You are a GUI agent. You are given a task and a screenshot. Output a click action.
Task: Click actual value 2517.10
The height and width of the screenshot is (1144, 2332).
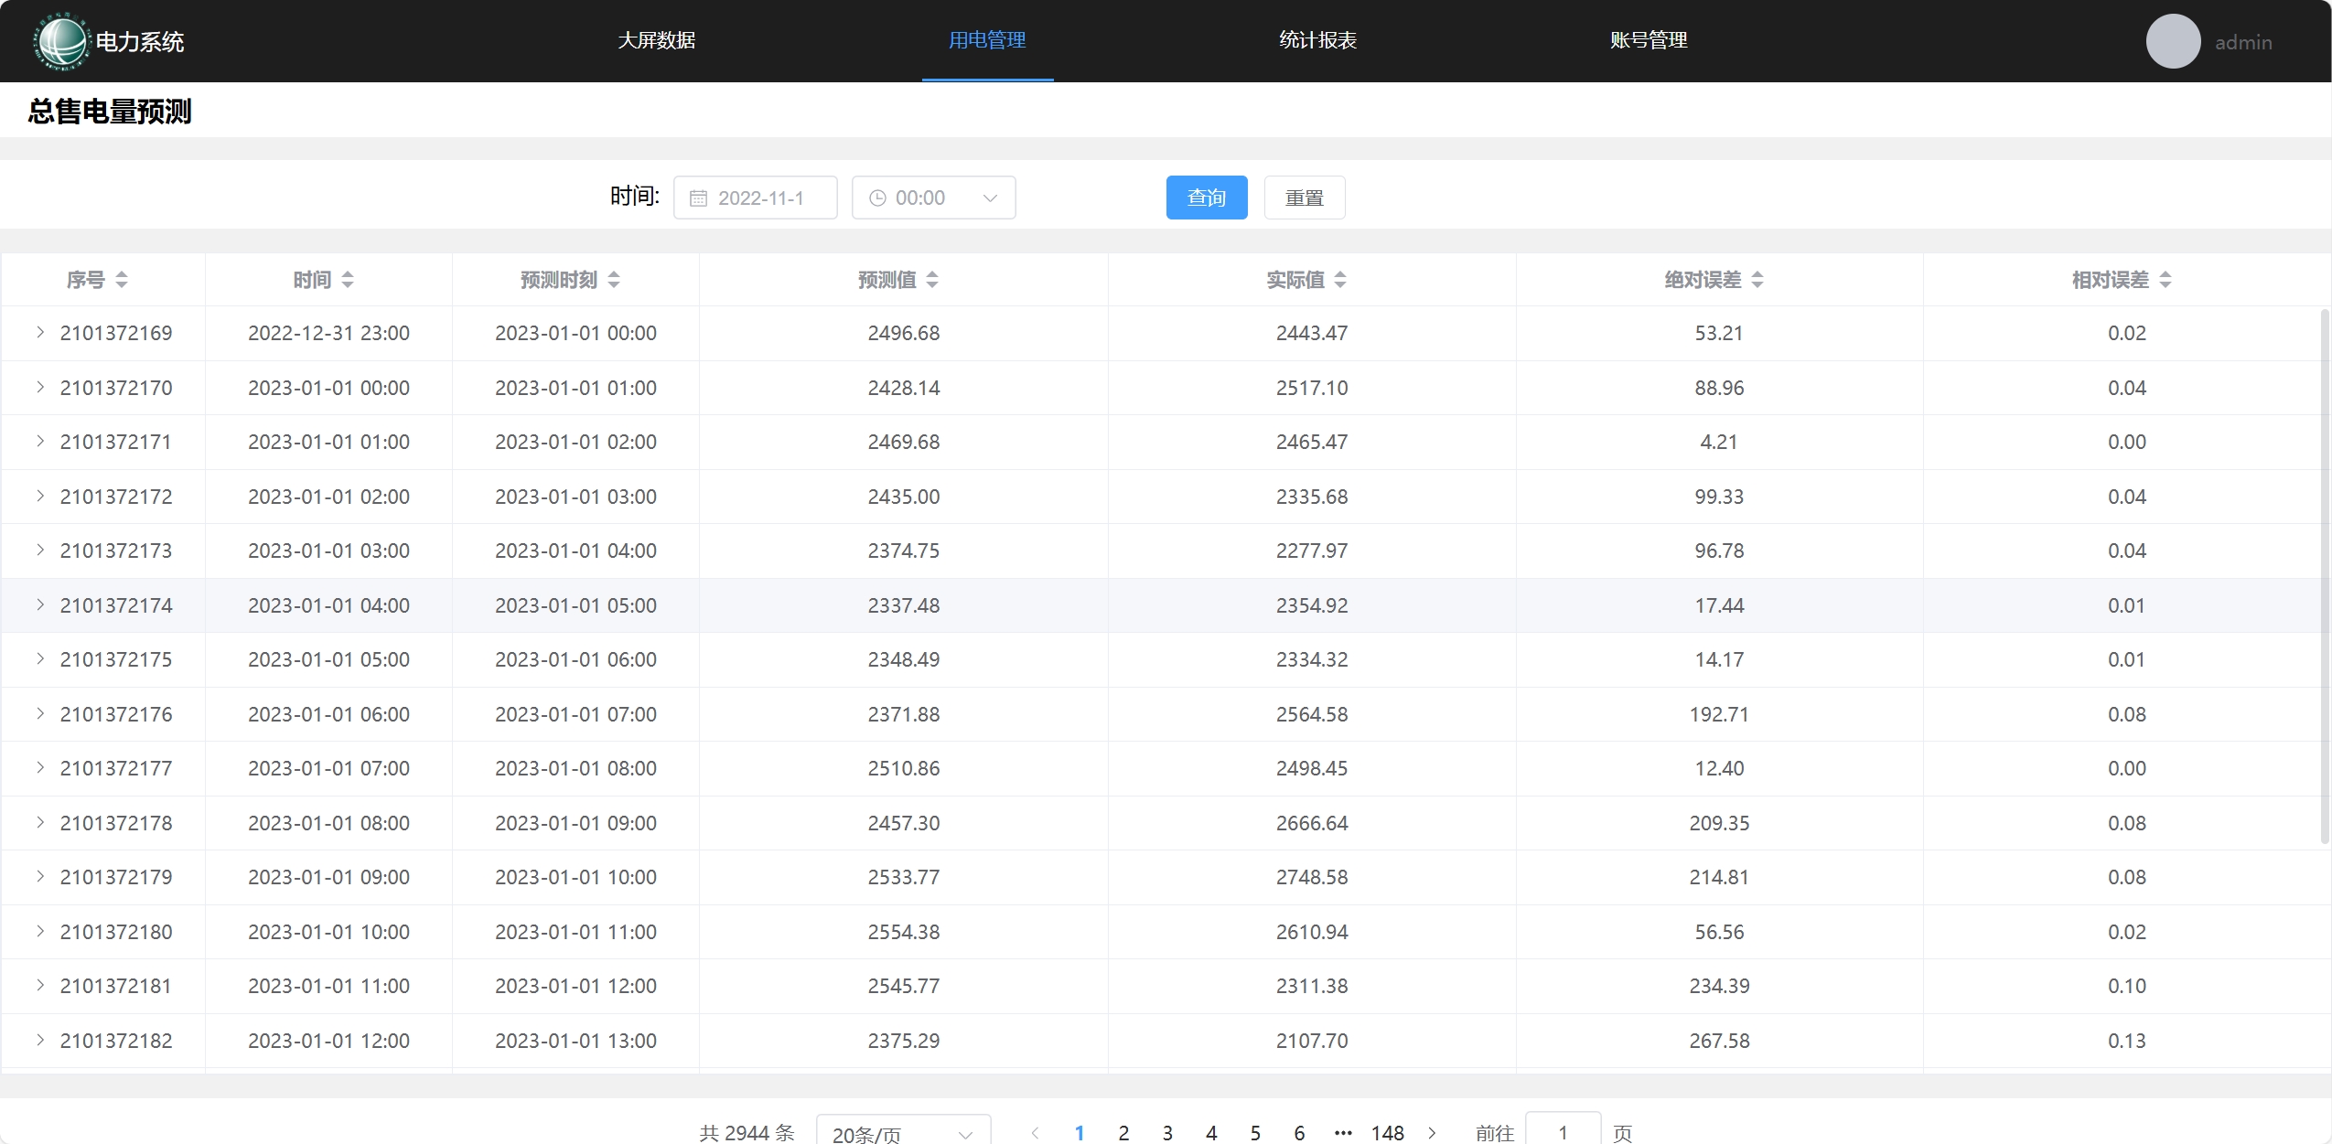[x=1312, y=388]
